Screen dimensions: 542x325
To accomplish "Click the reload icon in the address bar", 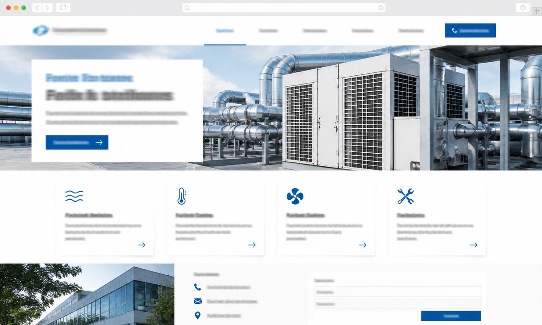I will 380,8.
